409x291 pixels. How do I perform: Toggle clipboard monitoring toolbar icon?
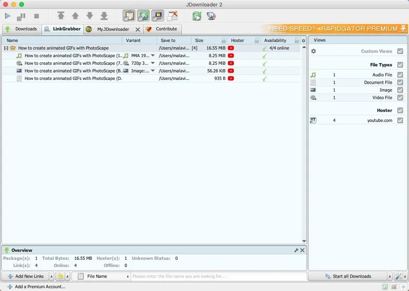129,16
